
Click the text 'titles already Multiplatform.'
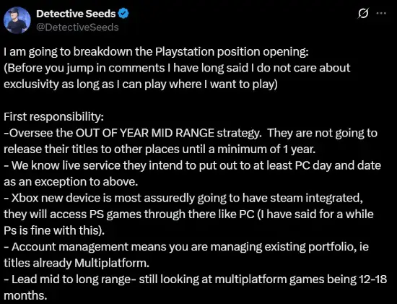click(x=77, y=263)
